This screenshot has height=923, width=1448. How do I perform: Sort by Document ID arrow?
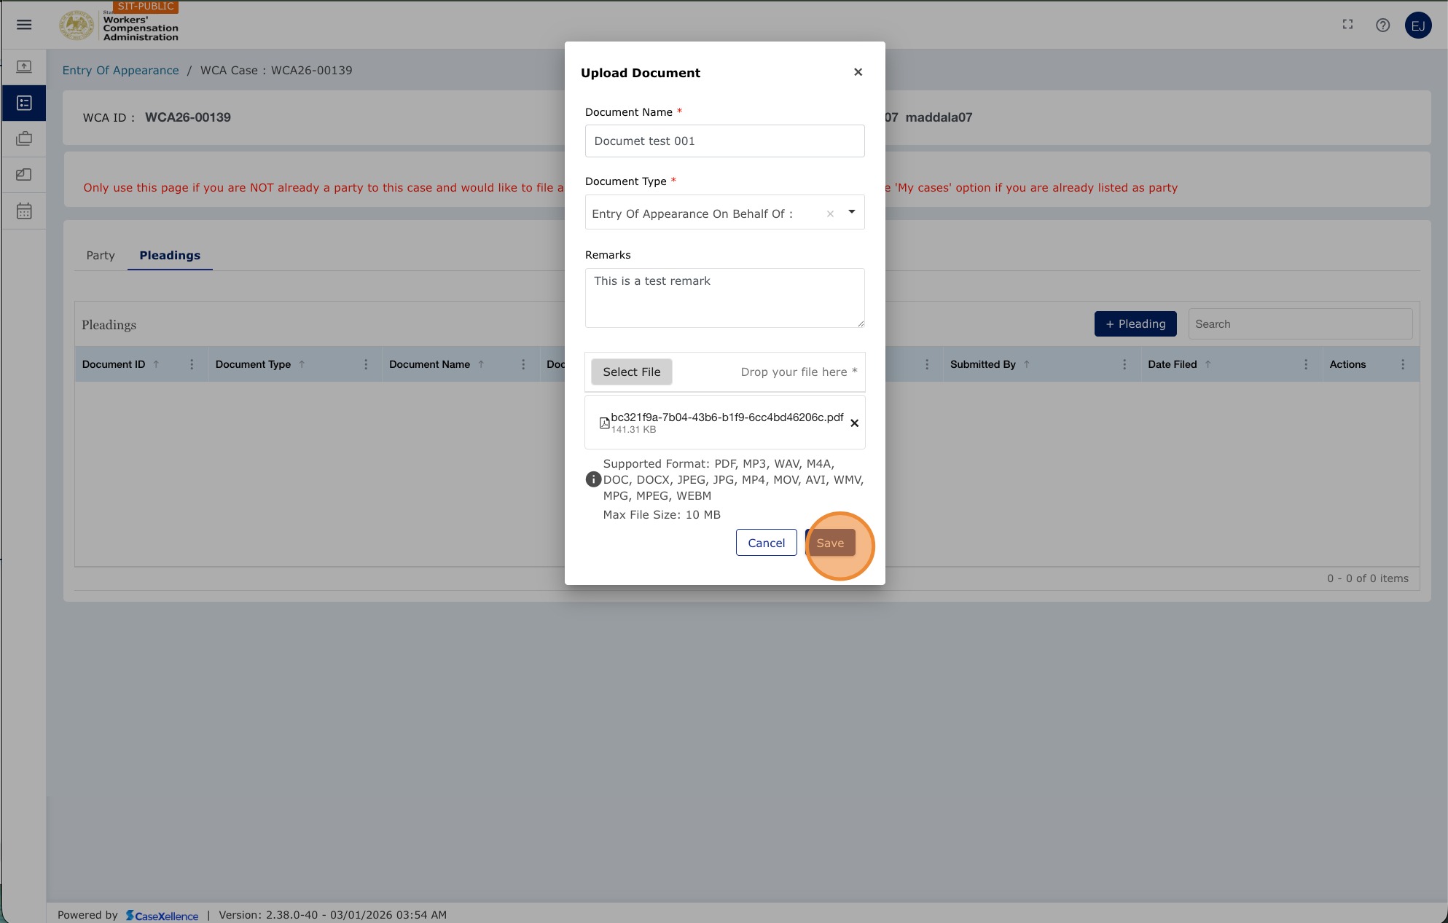click(156, 364)
